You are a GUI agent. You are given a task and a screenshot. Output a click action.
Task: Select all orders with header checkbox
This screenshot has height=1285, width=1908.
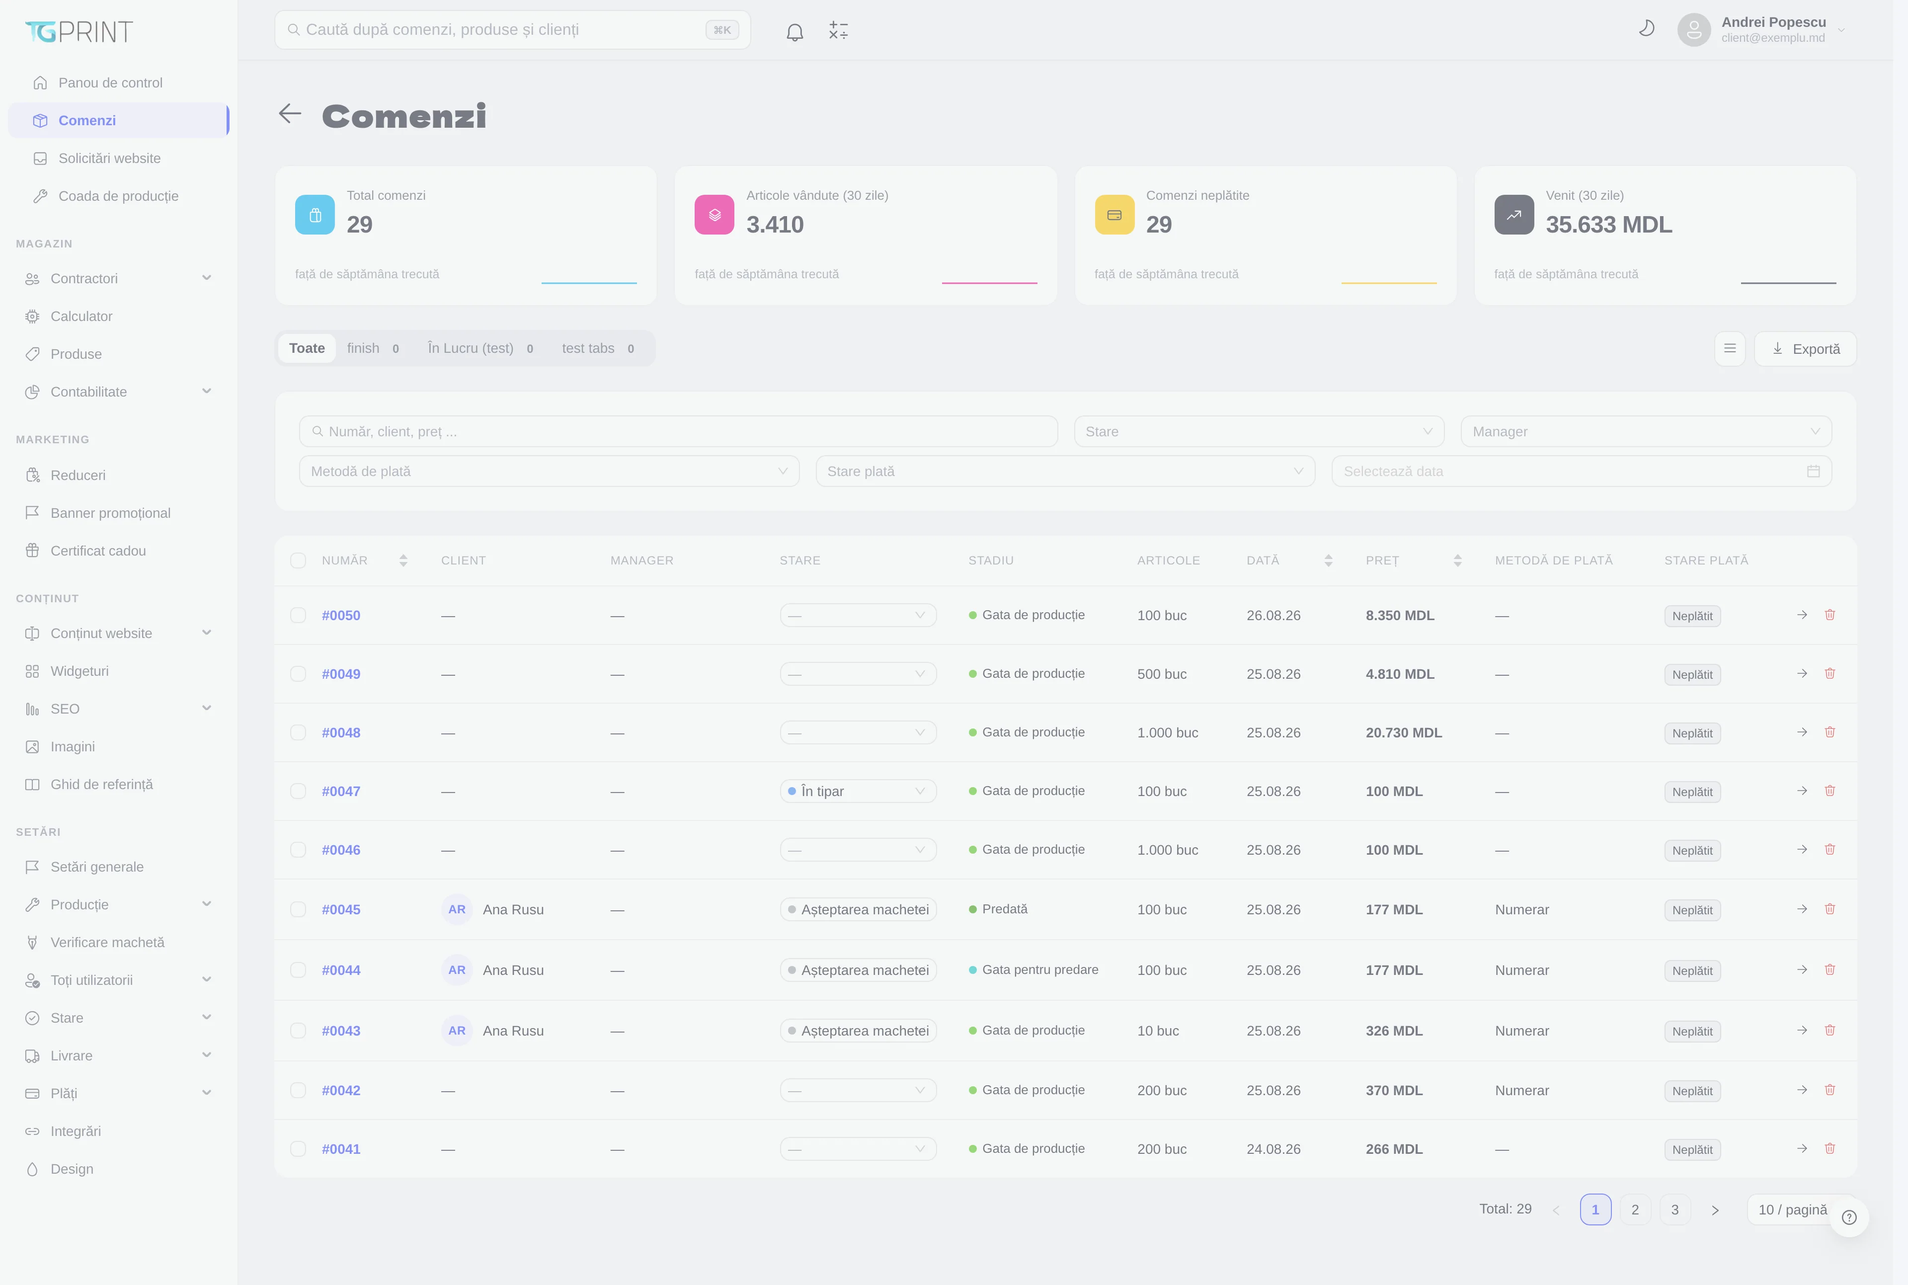tap(298, 561)
